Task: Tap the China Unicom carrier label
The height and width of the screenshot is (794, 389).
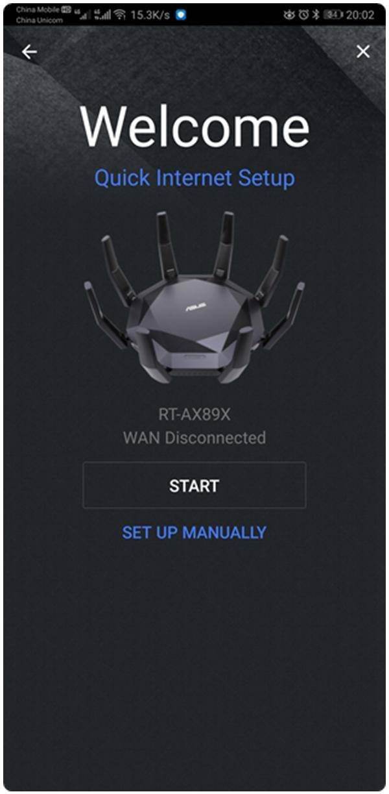Action: coord(39,19)
